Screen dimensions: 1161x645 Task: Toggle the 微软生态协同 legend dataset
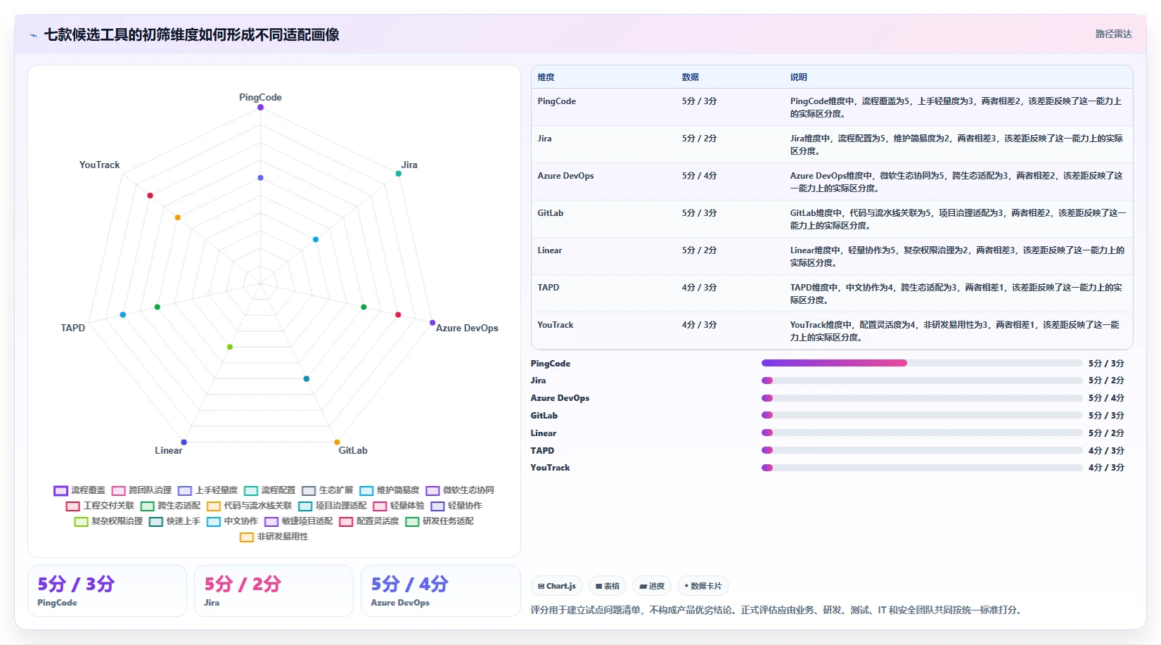[459, 490]
